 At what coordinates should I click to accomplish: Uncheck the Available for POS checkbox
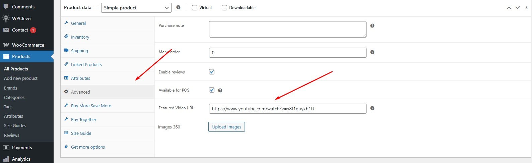212,90
